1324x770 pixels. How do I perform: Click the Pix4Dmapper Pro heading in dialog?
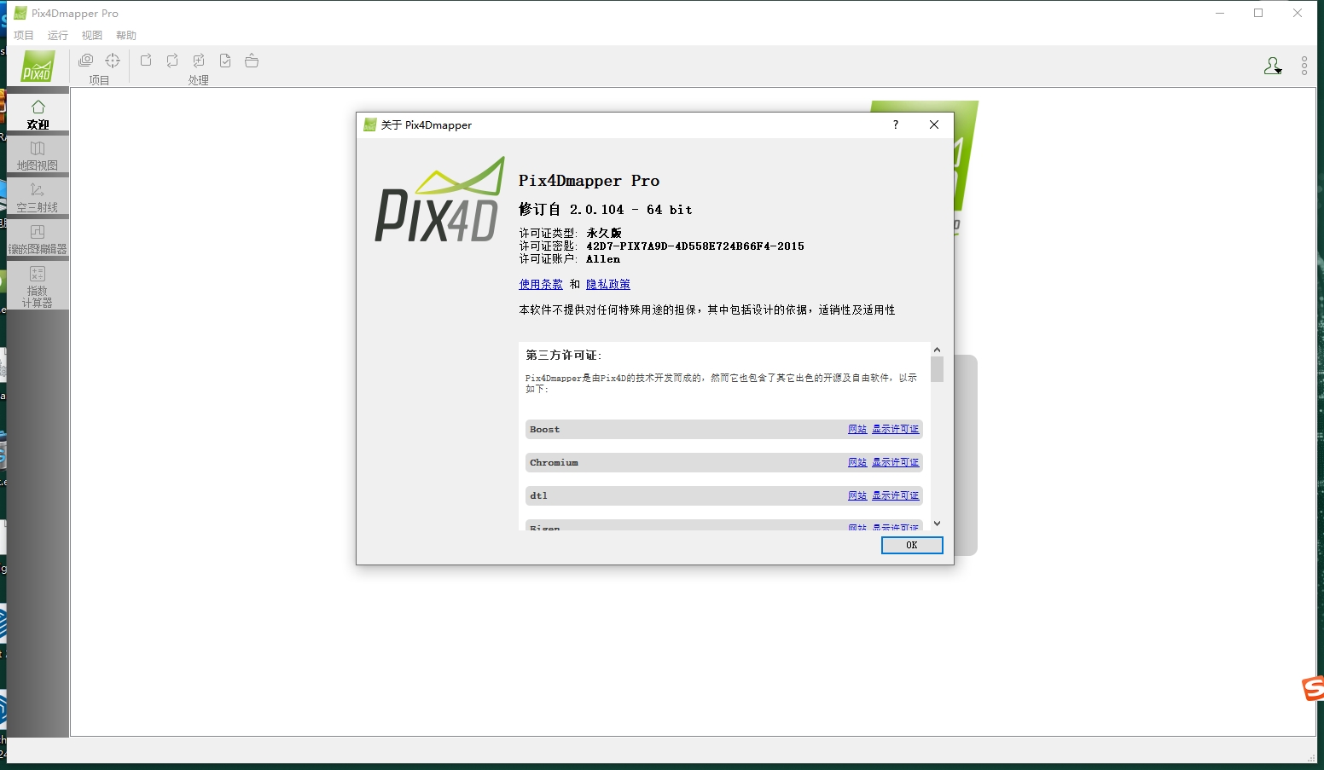pos(589,181)
